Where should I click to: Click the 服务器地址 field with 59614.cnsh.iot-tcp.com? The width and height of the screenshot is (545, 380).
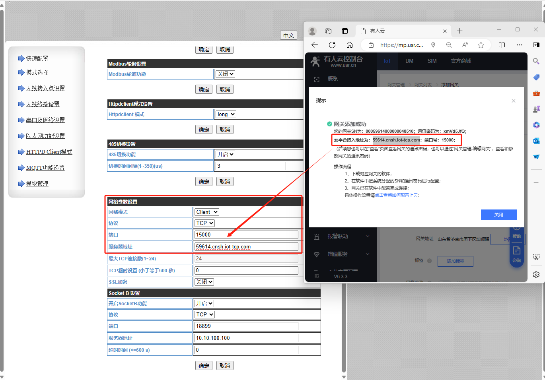point(246,247)
